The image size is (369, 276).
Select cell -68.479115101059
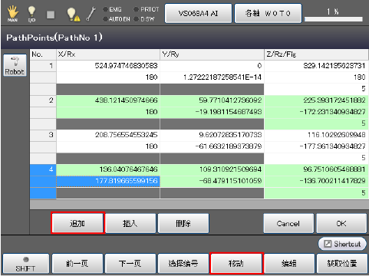pyautogui.click(x=212, y=181)
